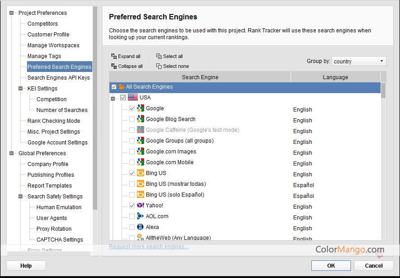Open Rank Checking Mode preferences
The width and height of the screenshot is (400, 278).
pyautogui.click(x=54, y=121)
